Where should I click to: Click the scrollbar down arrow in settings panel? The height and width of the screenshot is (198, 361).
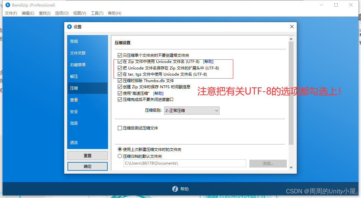click(x=291, y=167)
